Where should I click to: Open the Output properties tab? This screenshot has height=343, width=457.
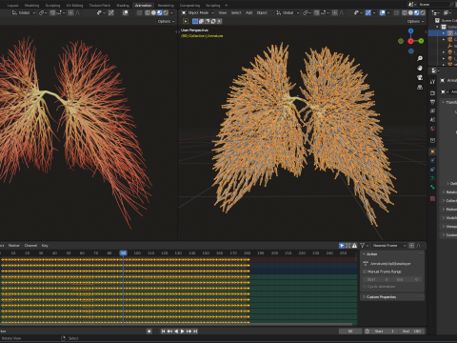click(432, 102)
